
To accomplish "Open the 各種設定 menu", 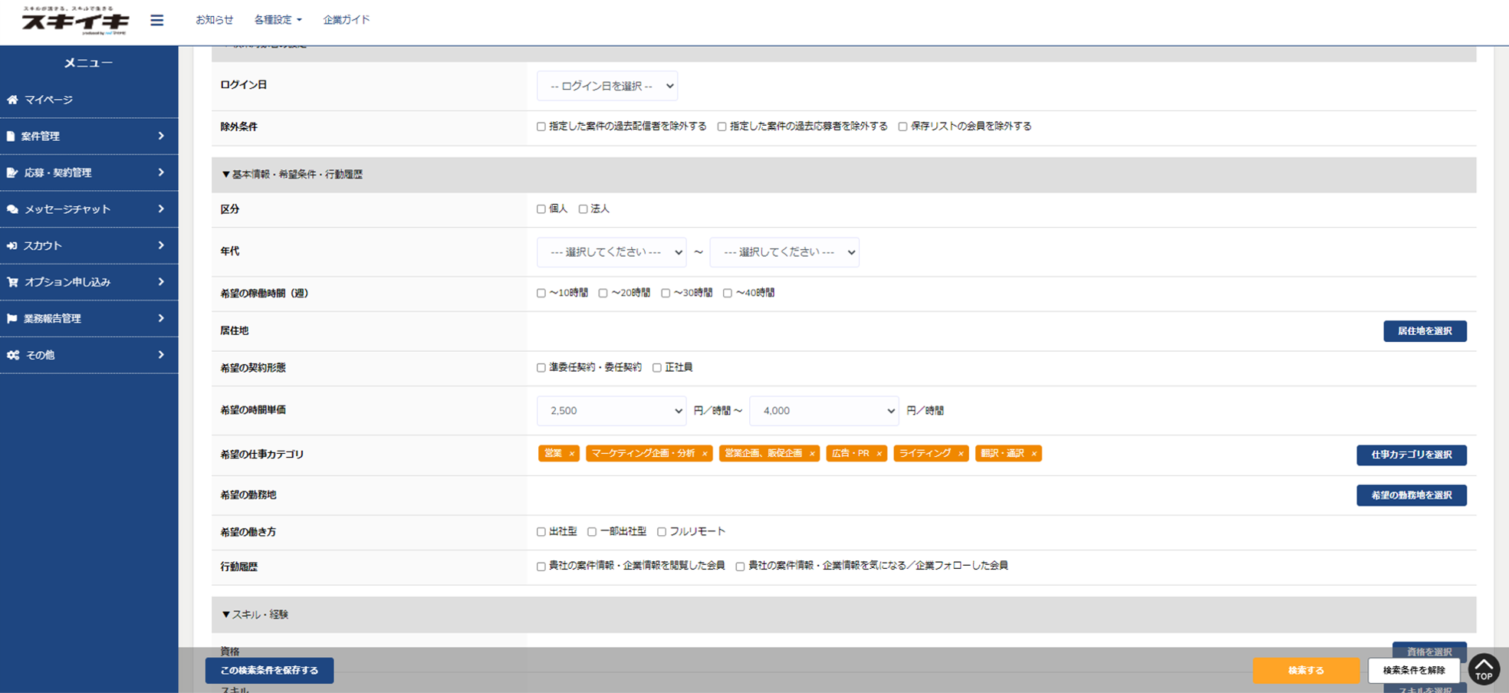I will click(x=278, y=20).
